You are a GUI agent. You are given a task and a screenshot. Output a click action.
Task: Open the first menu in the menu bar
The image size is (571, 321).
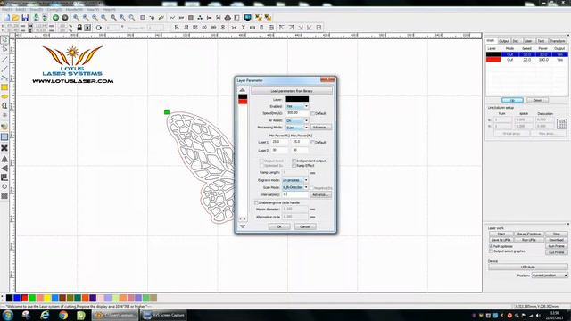tap(7, 9)
